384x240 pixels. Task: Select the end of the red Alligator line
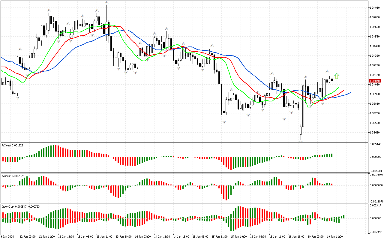coord(344,90)
